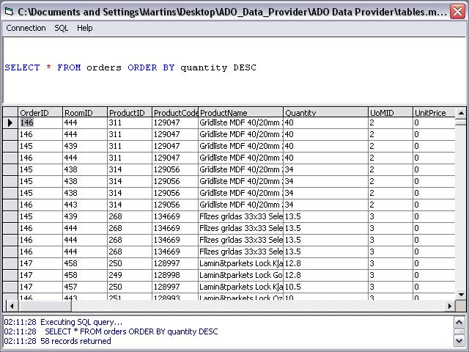This screenshot has width=469, height=352.
Task: Click the OrderID column header
Action: [x=40, y=113]
